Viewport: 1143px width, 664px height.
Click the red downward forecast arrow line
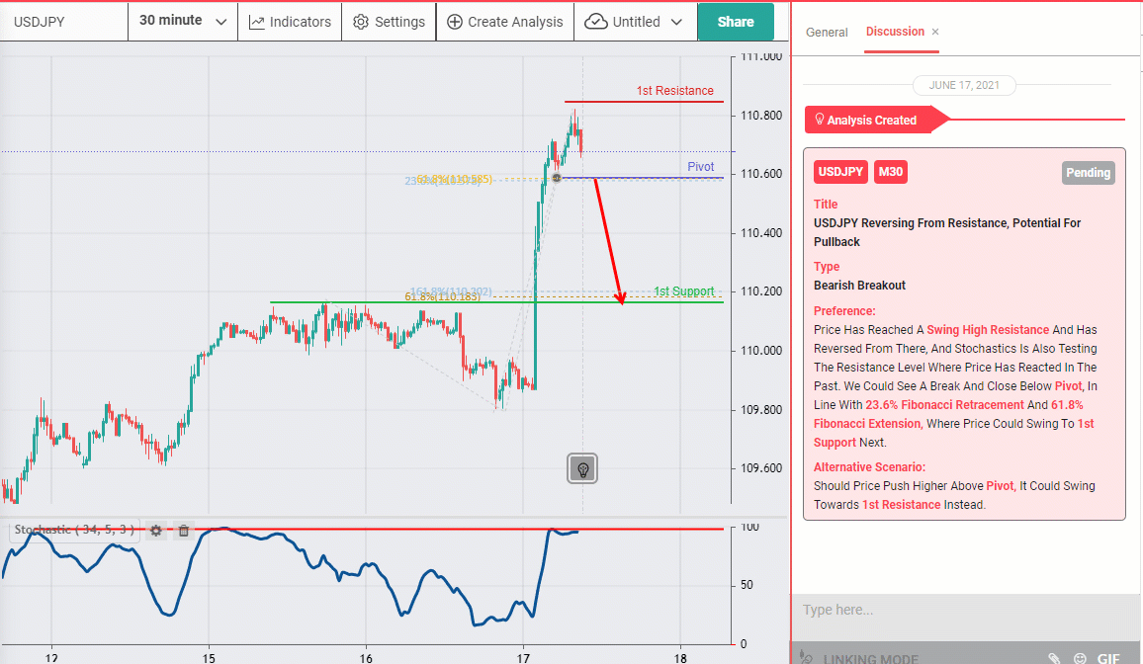(609, 240)
